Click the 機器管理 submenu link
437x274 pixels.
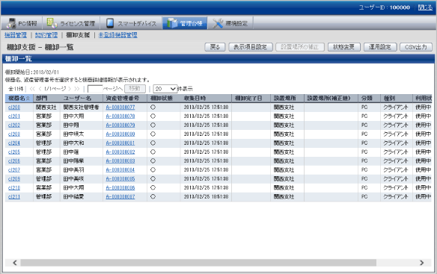click(x=16, y=35)
